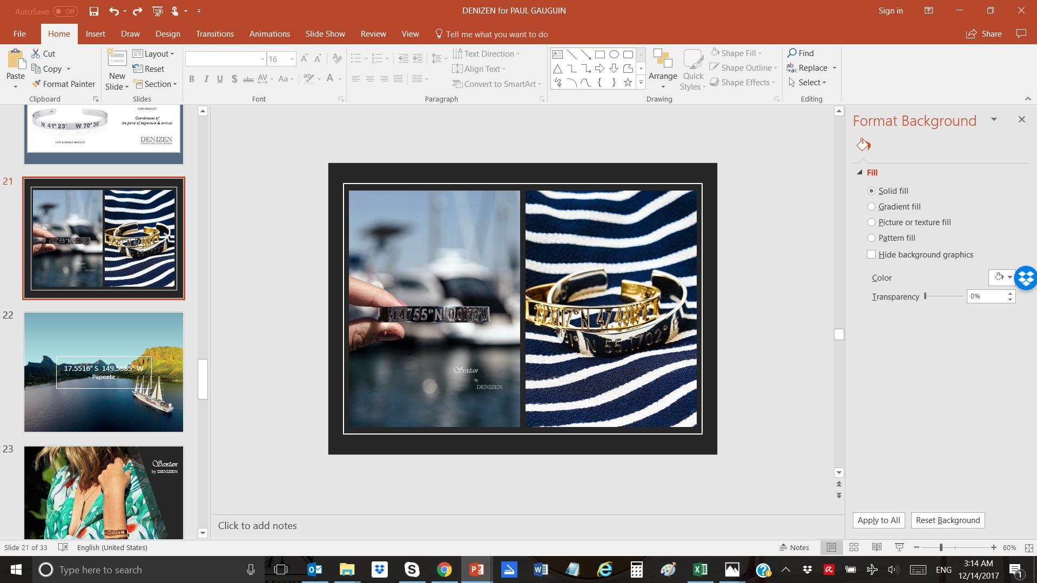Screen dimensions: 1037x583
Task: Click the Reset Background button
Action: click(x=947, y=520)
